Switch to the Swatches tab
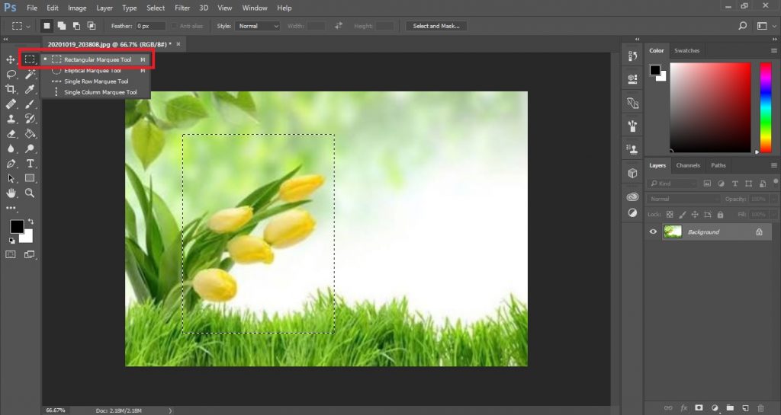This screenshot has width=781, height=415. 686,51
